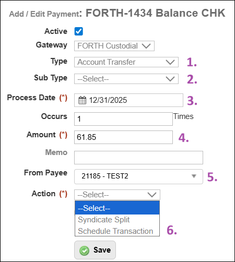The width and height of the screenshot is (235, 262).
Task: Click the Amount label
Action: click(41, 135)
